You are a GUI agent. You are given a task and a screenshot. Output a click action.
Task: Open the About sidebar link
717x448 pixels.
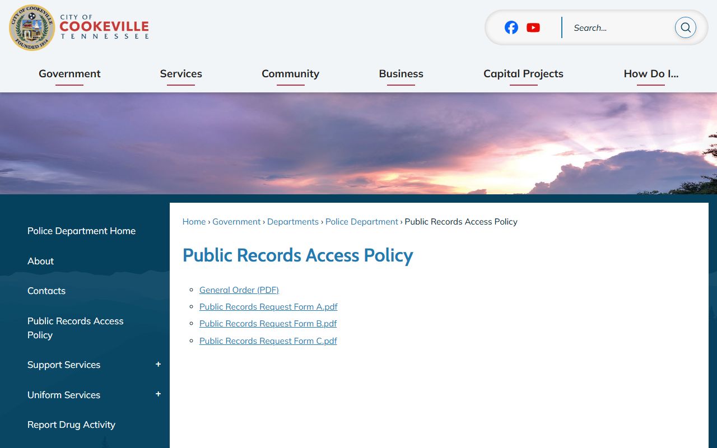[x=40, y=261]
